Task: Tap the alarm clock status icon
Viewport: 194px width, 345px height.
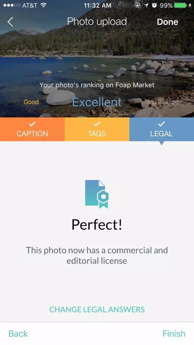Action: [154, 5]
